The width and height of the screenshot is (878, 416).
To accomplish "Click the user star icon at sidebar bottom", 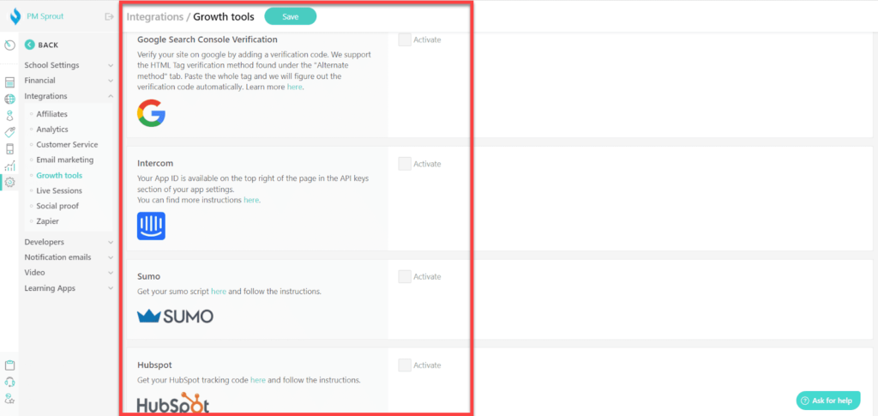I will pos(9,399).
